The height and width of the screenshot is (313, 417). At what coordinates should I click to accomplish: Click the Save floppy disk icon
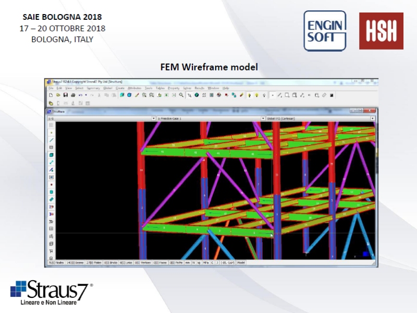coord(66,95)
